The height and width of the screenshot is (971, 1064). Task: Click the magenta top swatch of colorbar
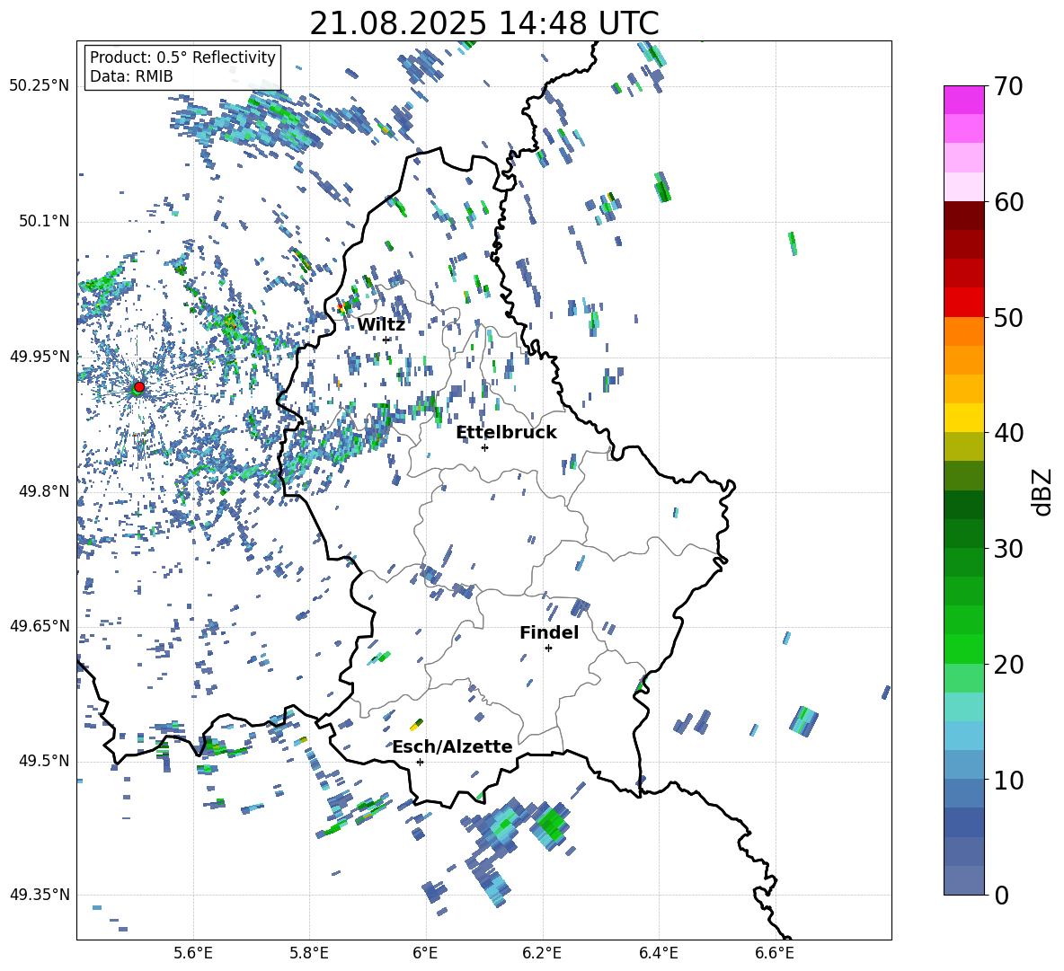963,100
